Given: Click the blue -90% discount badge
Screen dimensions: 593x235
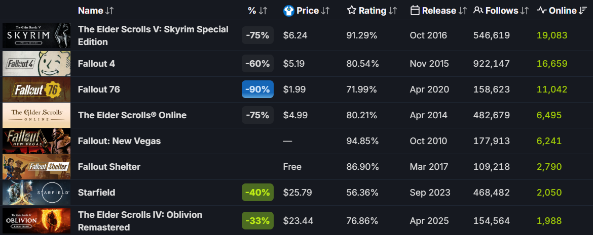Looking at the screenshot, I should click(x=257, y=89).
